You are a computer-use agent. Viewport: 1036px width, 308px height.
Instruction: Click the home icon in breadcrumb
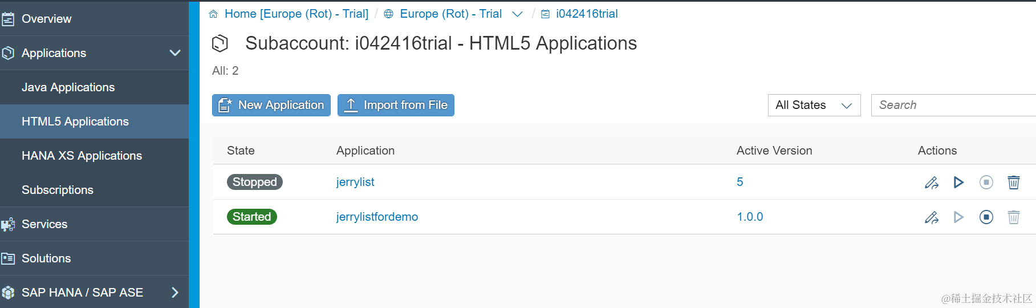tap(213, 14)
